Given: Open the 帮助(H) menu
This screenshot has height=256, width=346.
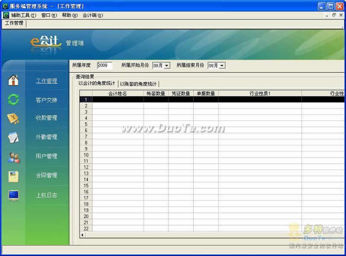Looking at the screenshot, I should tap(70, 15).
